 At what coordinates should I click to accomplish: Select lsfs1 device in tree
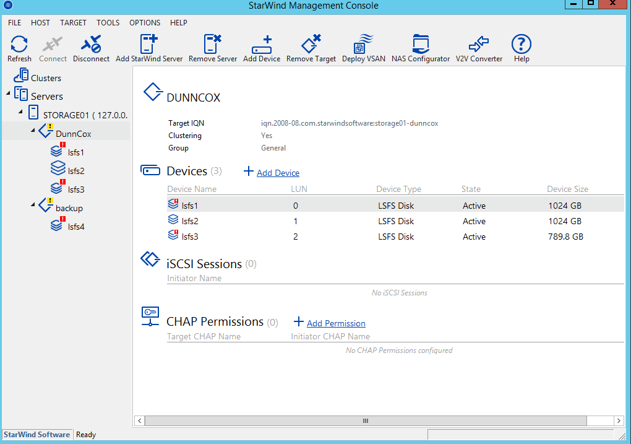pos(75,152)
